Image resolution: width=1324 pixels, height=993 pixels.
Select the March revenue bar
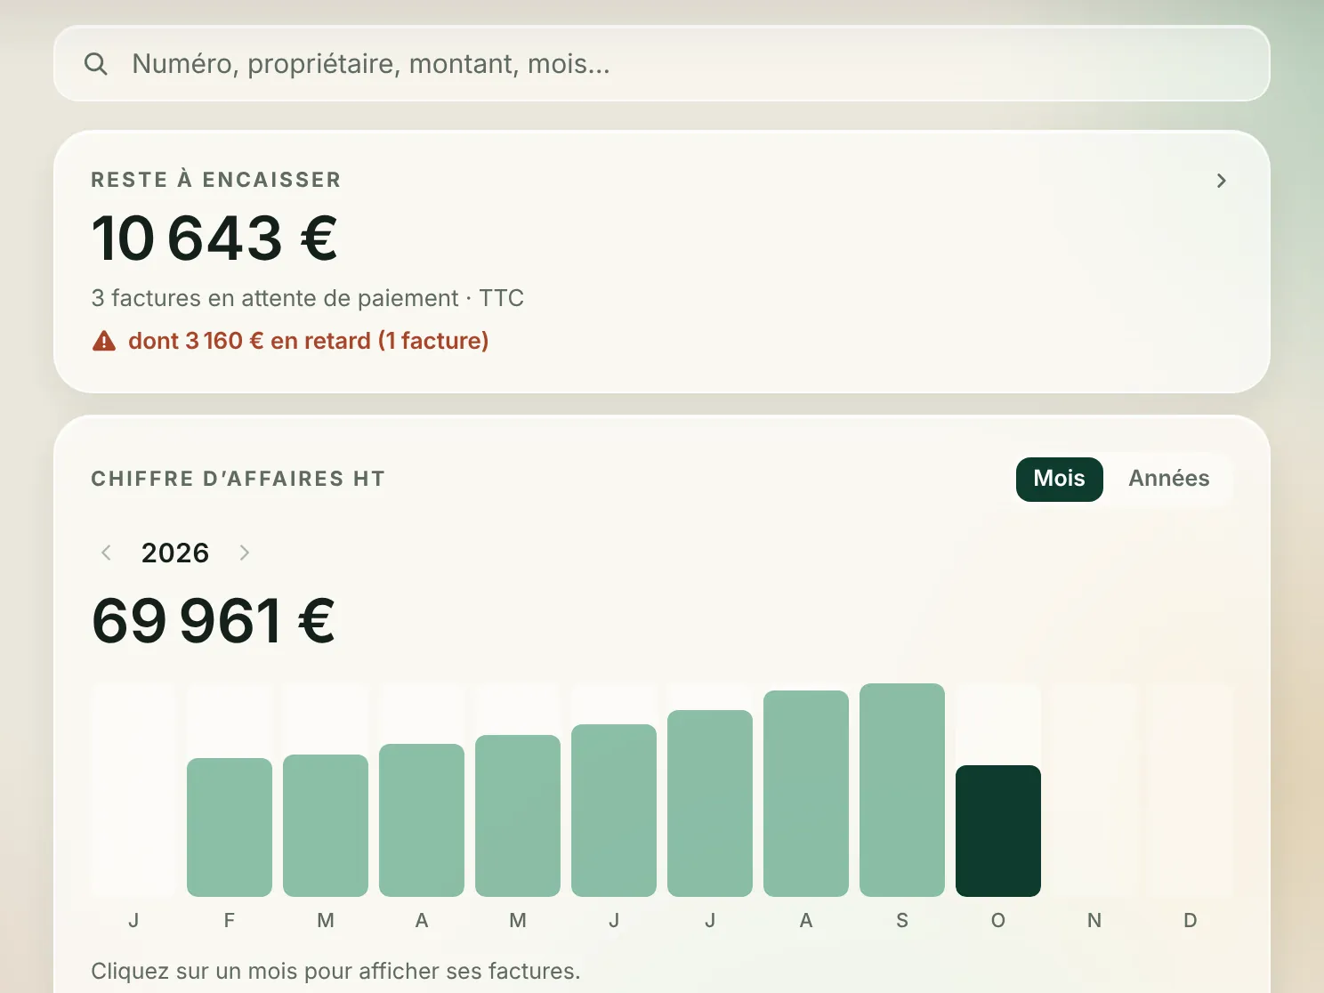point(326,826)
